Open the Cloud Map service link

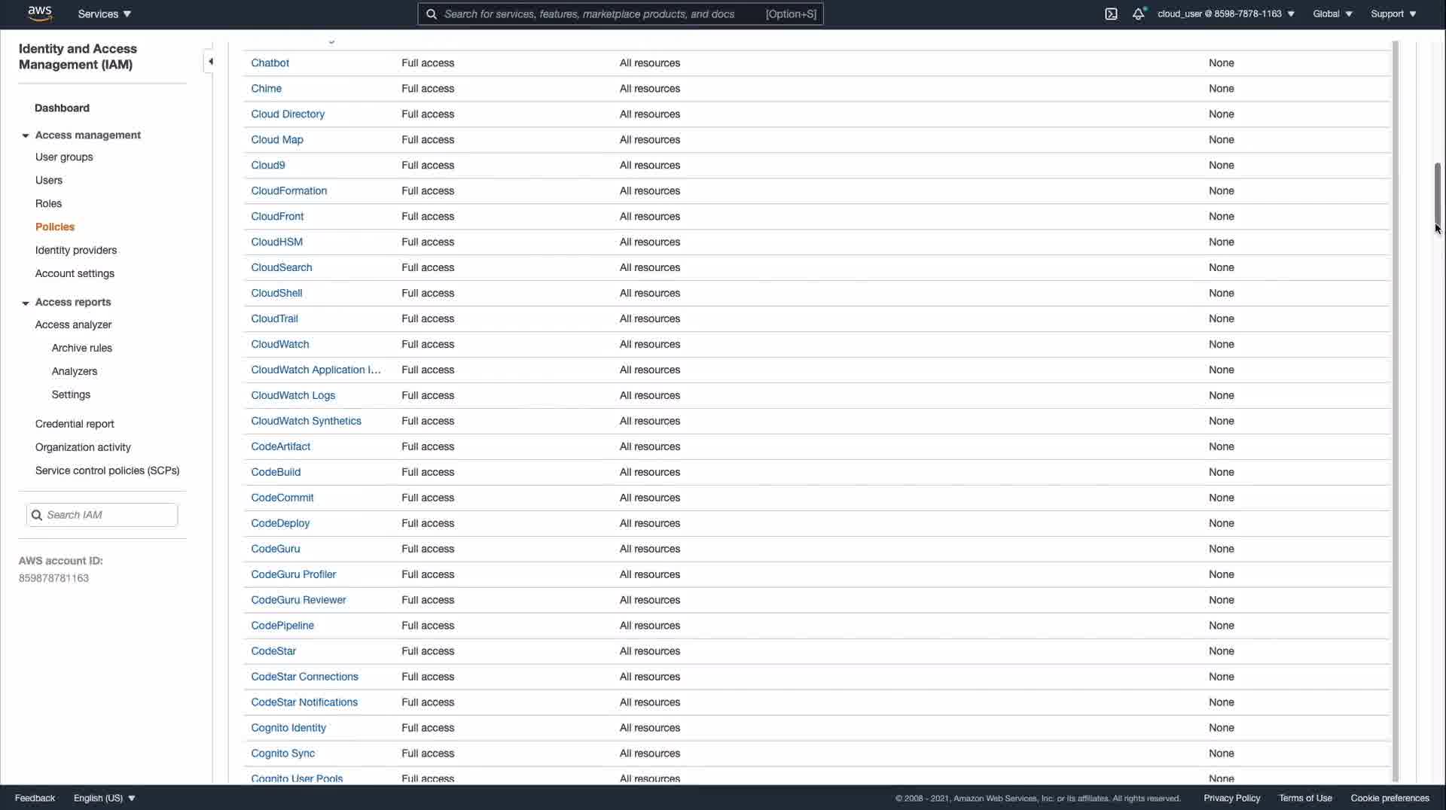click(x=277, y=140)
